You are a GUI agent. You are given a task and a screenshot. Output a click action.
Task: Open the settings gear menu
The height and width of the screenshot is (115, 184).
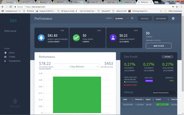click(173, 18)
